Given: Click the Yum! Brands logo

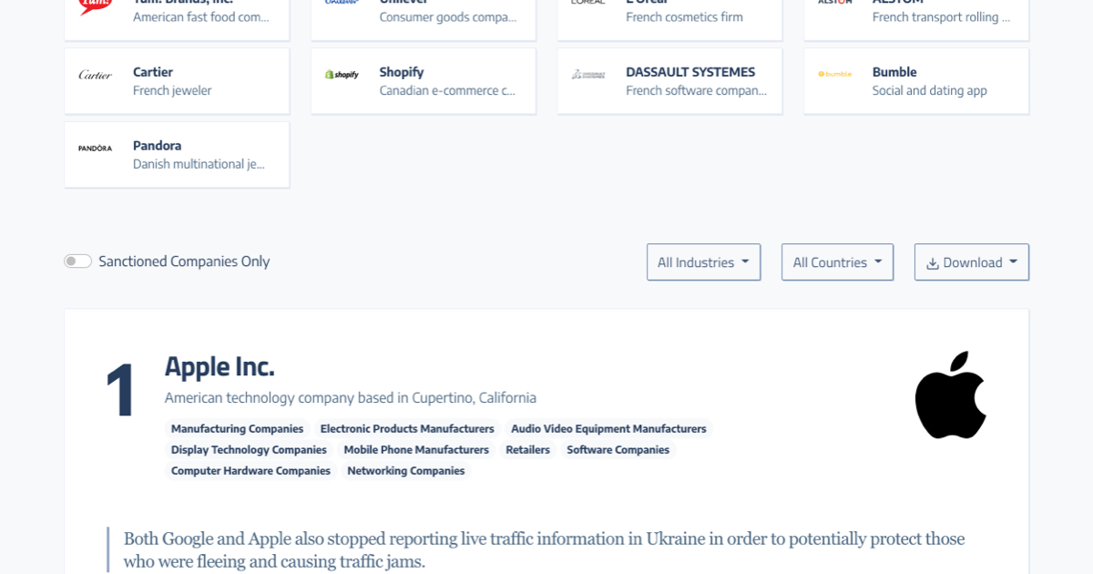Looking at the screenshot, I should pyautogui.click(x=96, y=5).
